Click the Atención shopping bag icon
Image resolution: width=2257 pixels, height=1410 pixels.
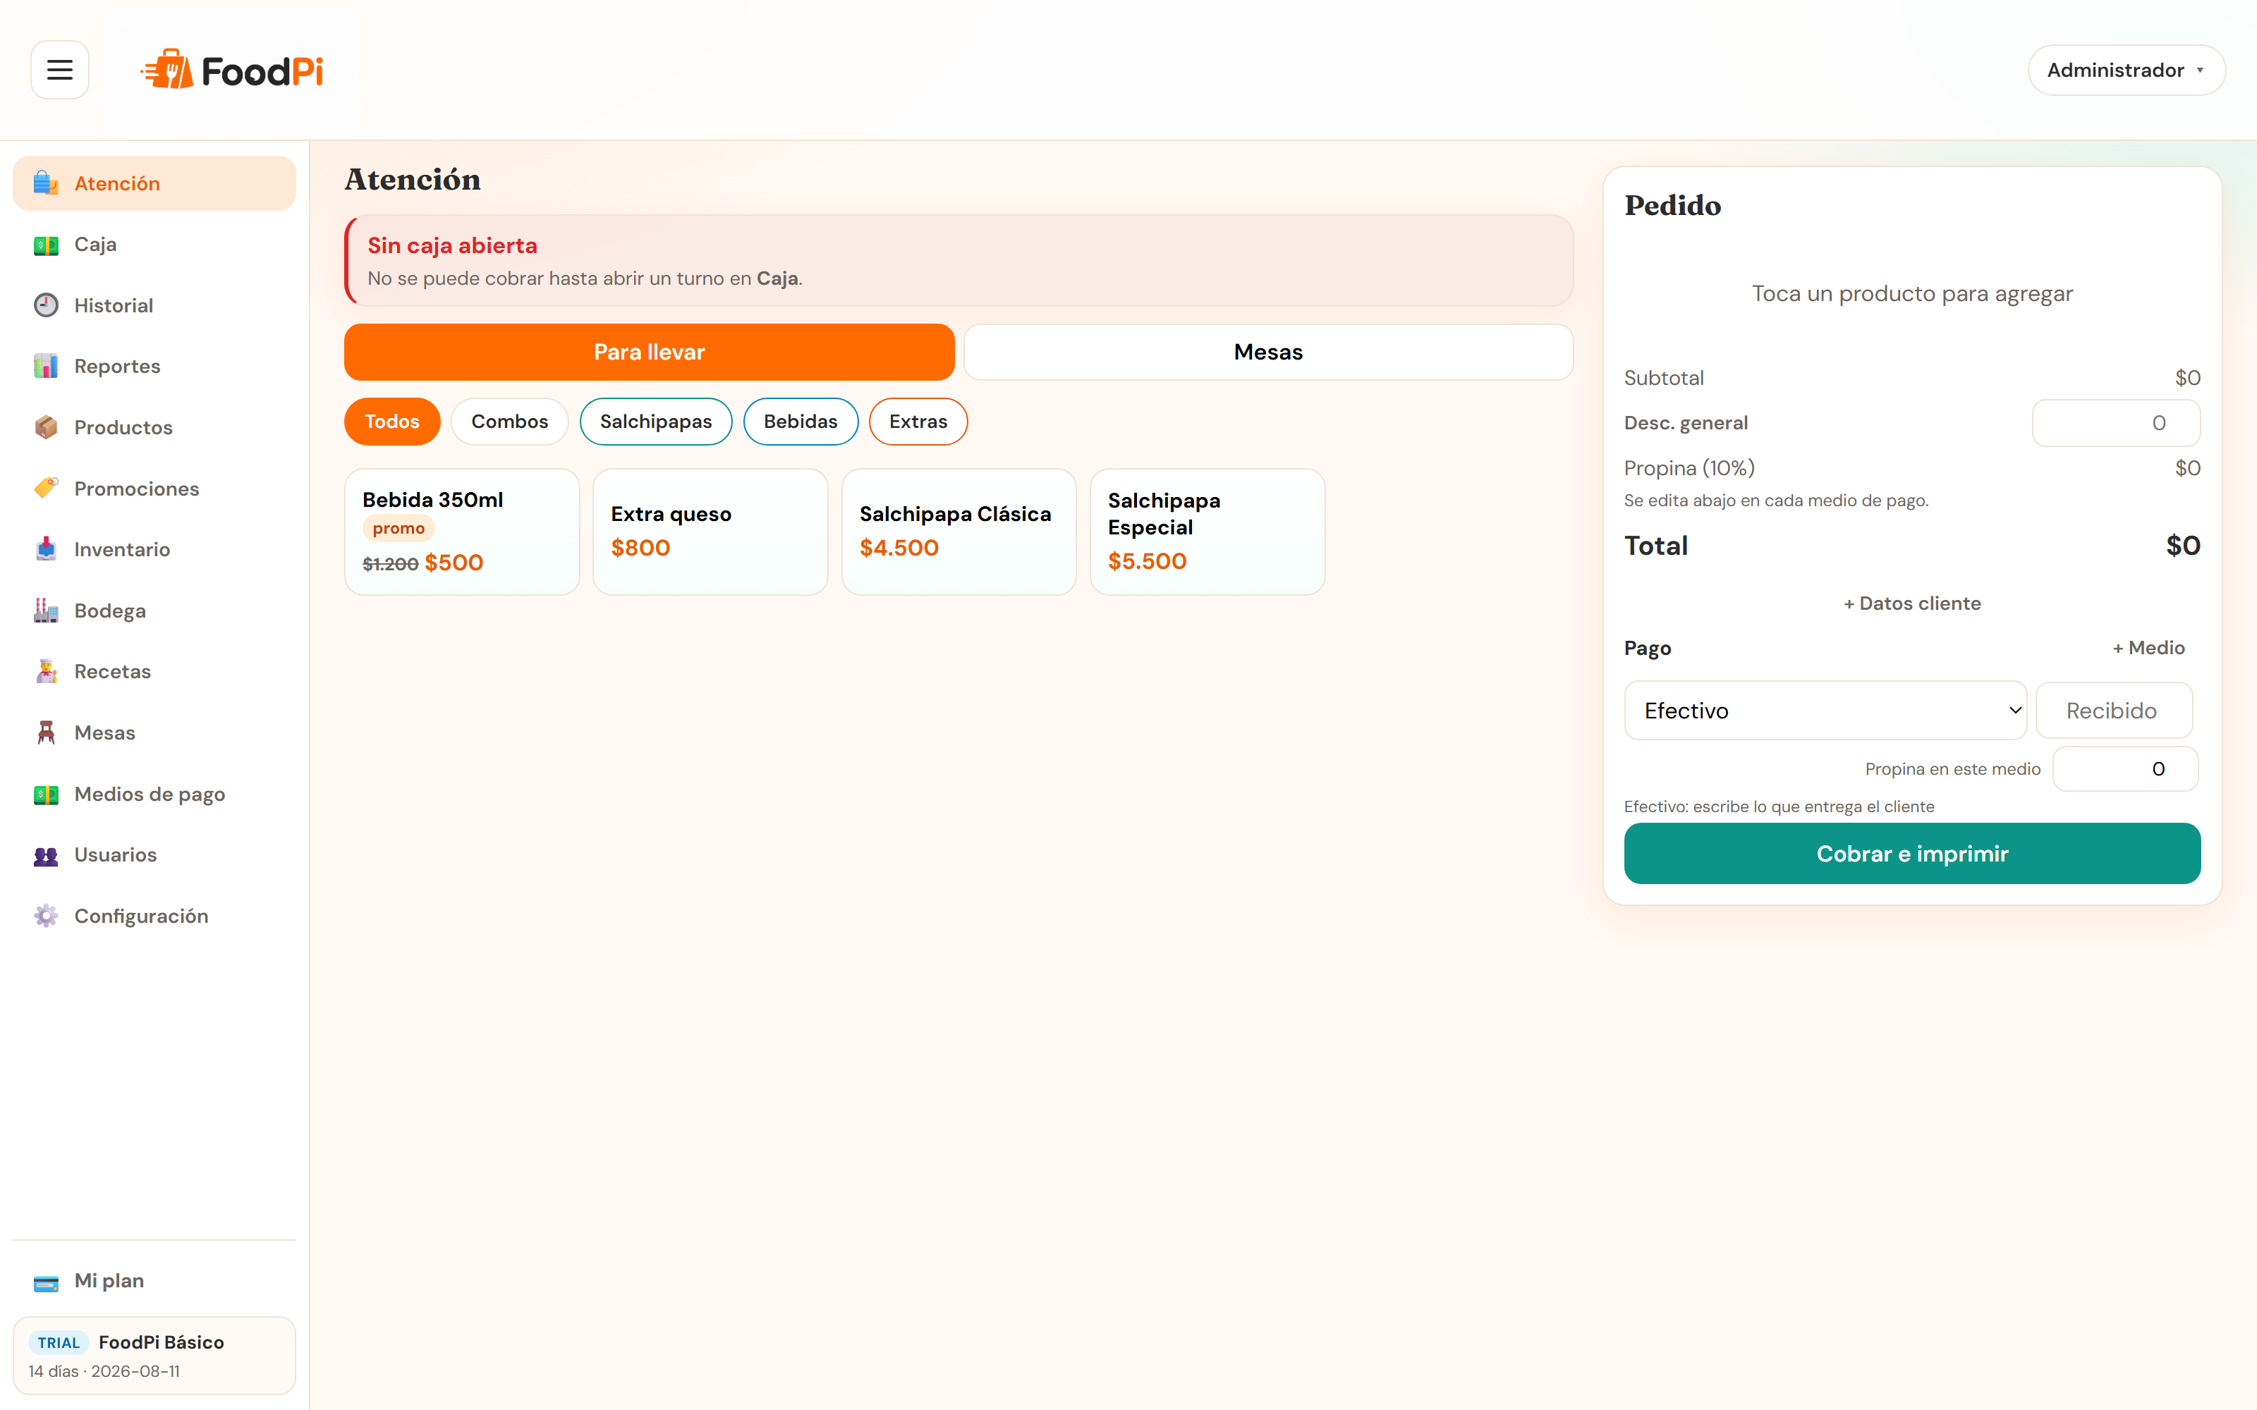46,183
